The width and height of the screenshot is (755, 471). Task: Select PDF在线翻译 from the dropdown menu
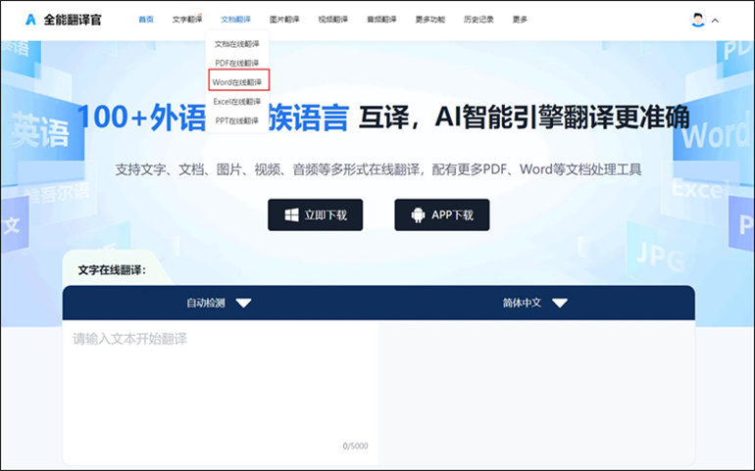tap(237, 63)
